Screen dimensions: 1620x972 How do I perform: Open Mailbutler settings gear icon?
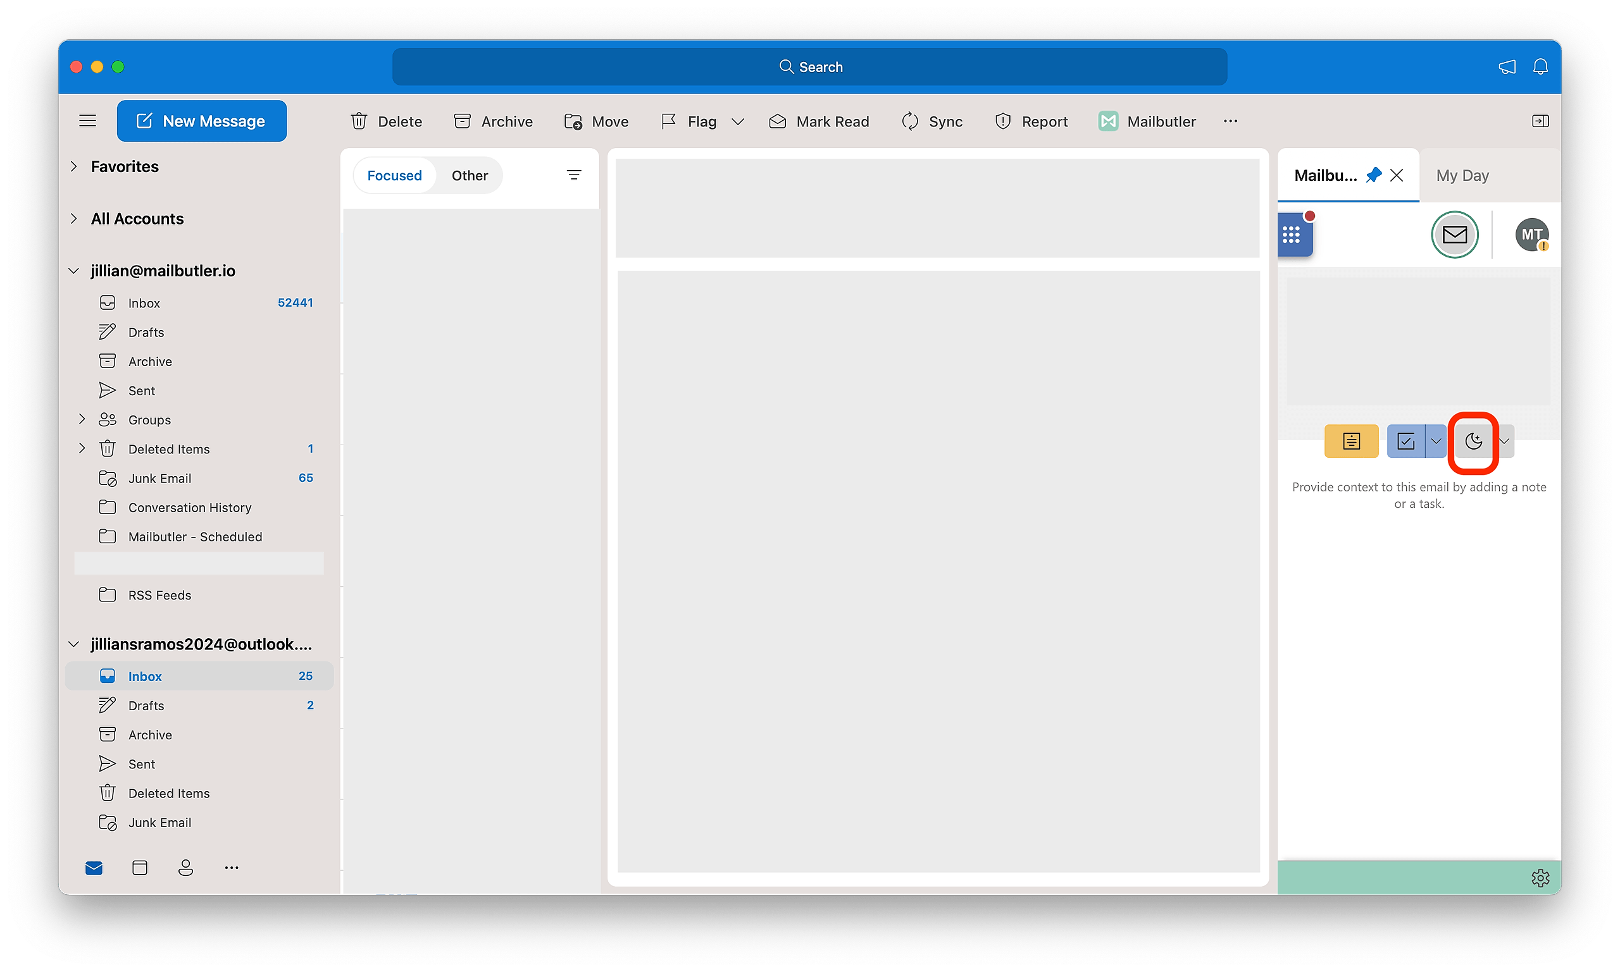coord(1540,878)
